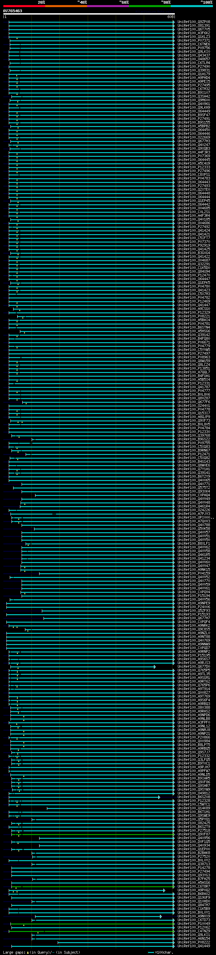
Task: Select the UniRef100_P09756 label
Action: coord(193,48)
